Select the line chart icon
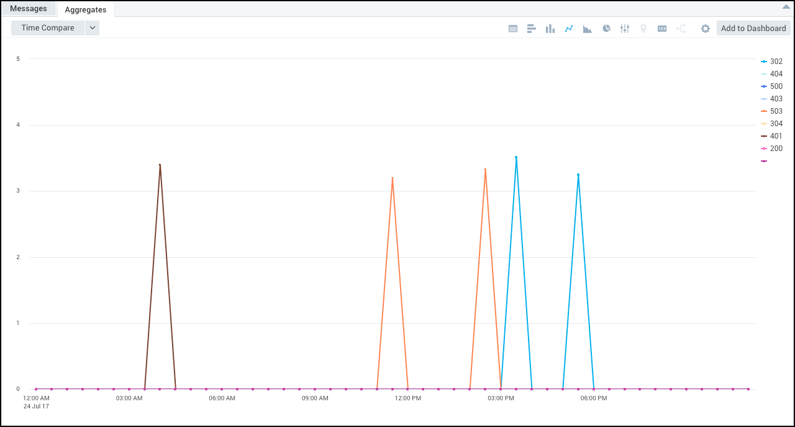The image size is (795, 427). coord(568,29)
